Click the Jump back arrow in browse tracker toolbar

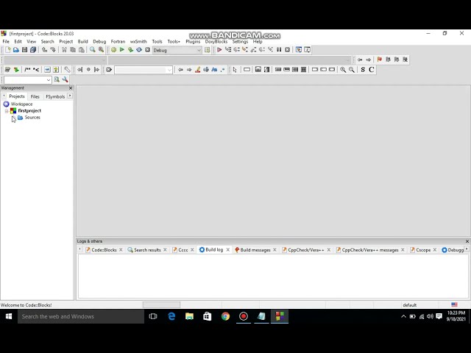click(360, 60)
